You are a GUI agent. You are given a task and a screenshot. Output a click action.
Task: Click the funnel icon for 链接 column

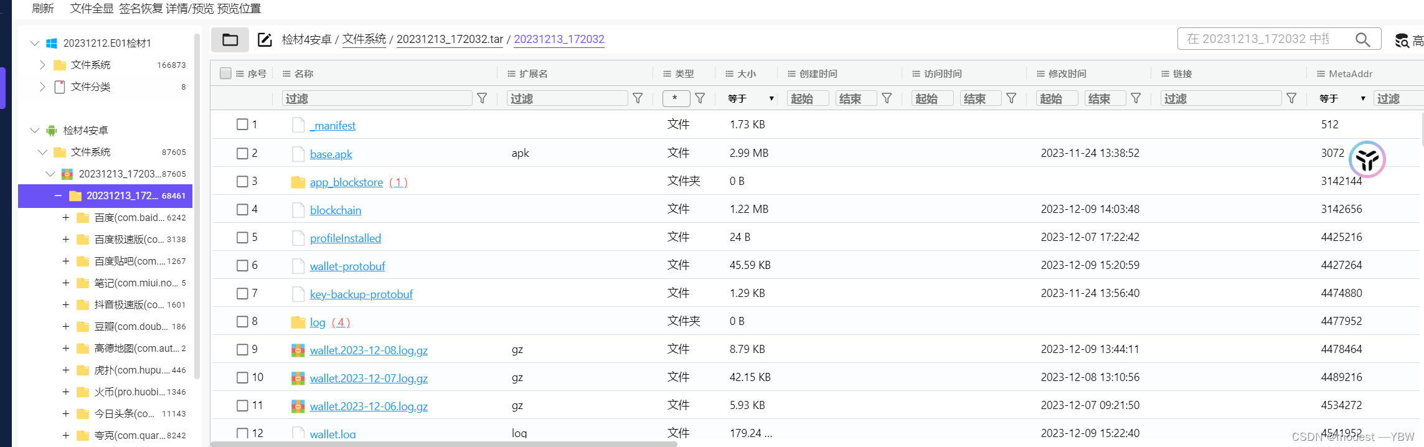point(1291,98)
